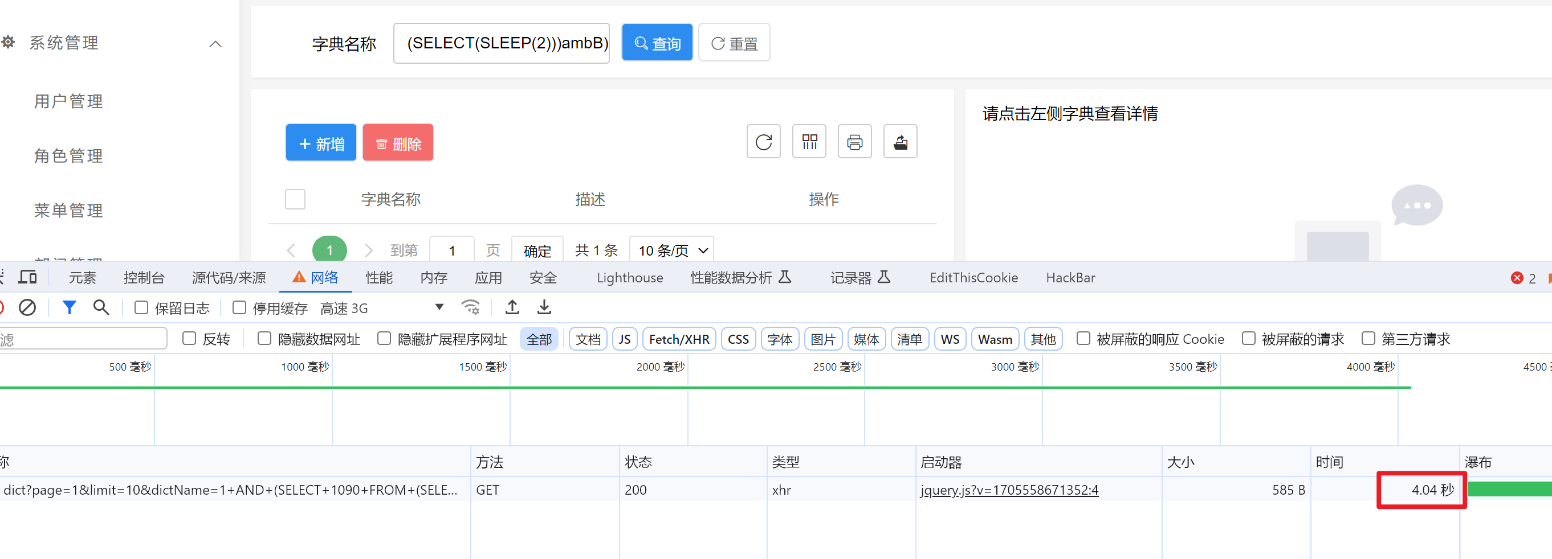The height and width of the screenshot is (559, 1552).
Task: Click the red 删除 delete button
Action: point(398,143)
